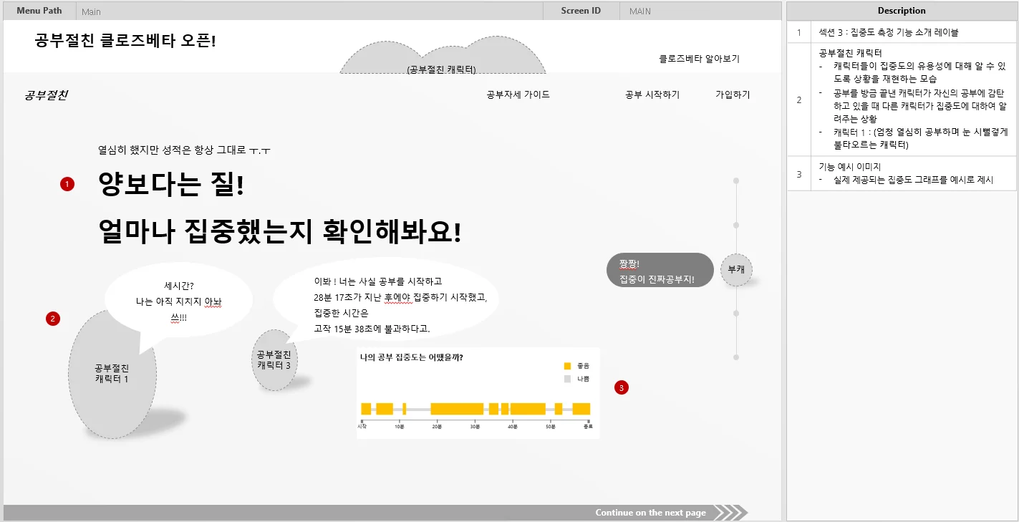Screen dimensions: 1019x522
Task: Click the Screen ID header cell
Action: 581,11
